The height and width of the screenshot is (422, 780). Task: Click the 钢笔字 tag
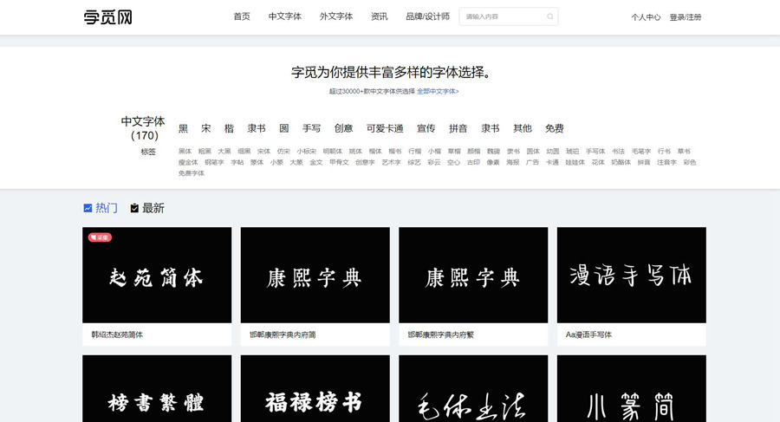pyautogui.click(x=214, y=162)
